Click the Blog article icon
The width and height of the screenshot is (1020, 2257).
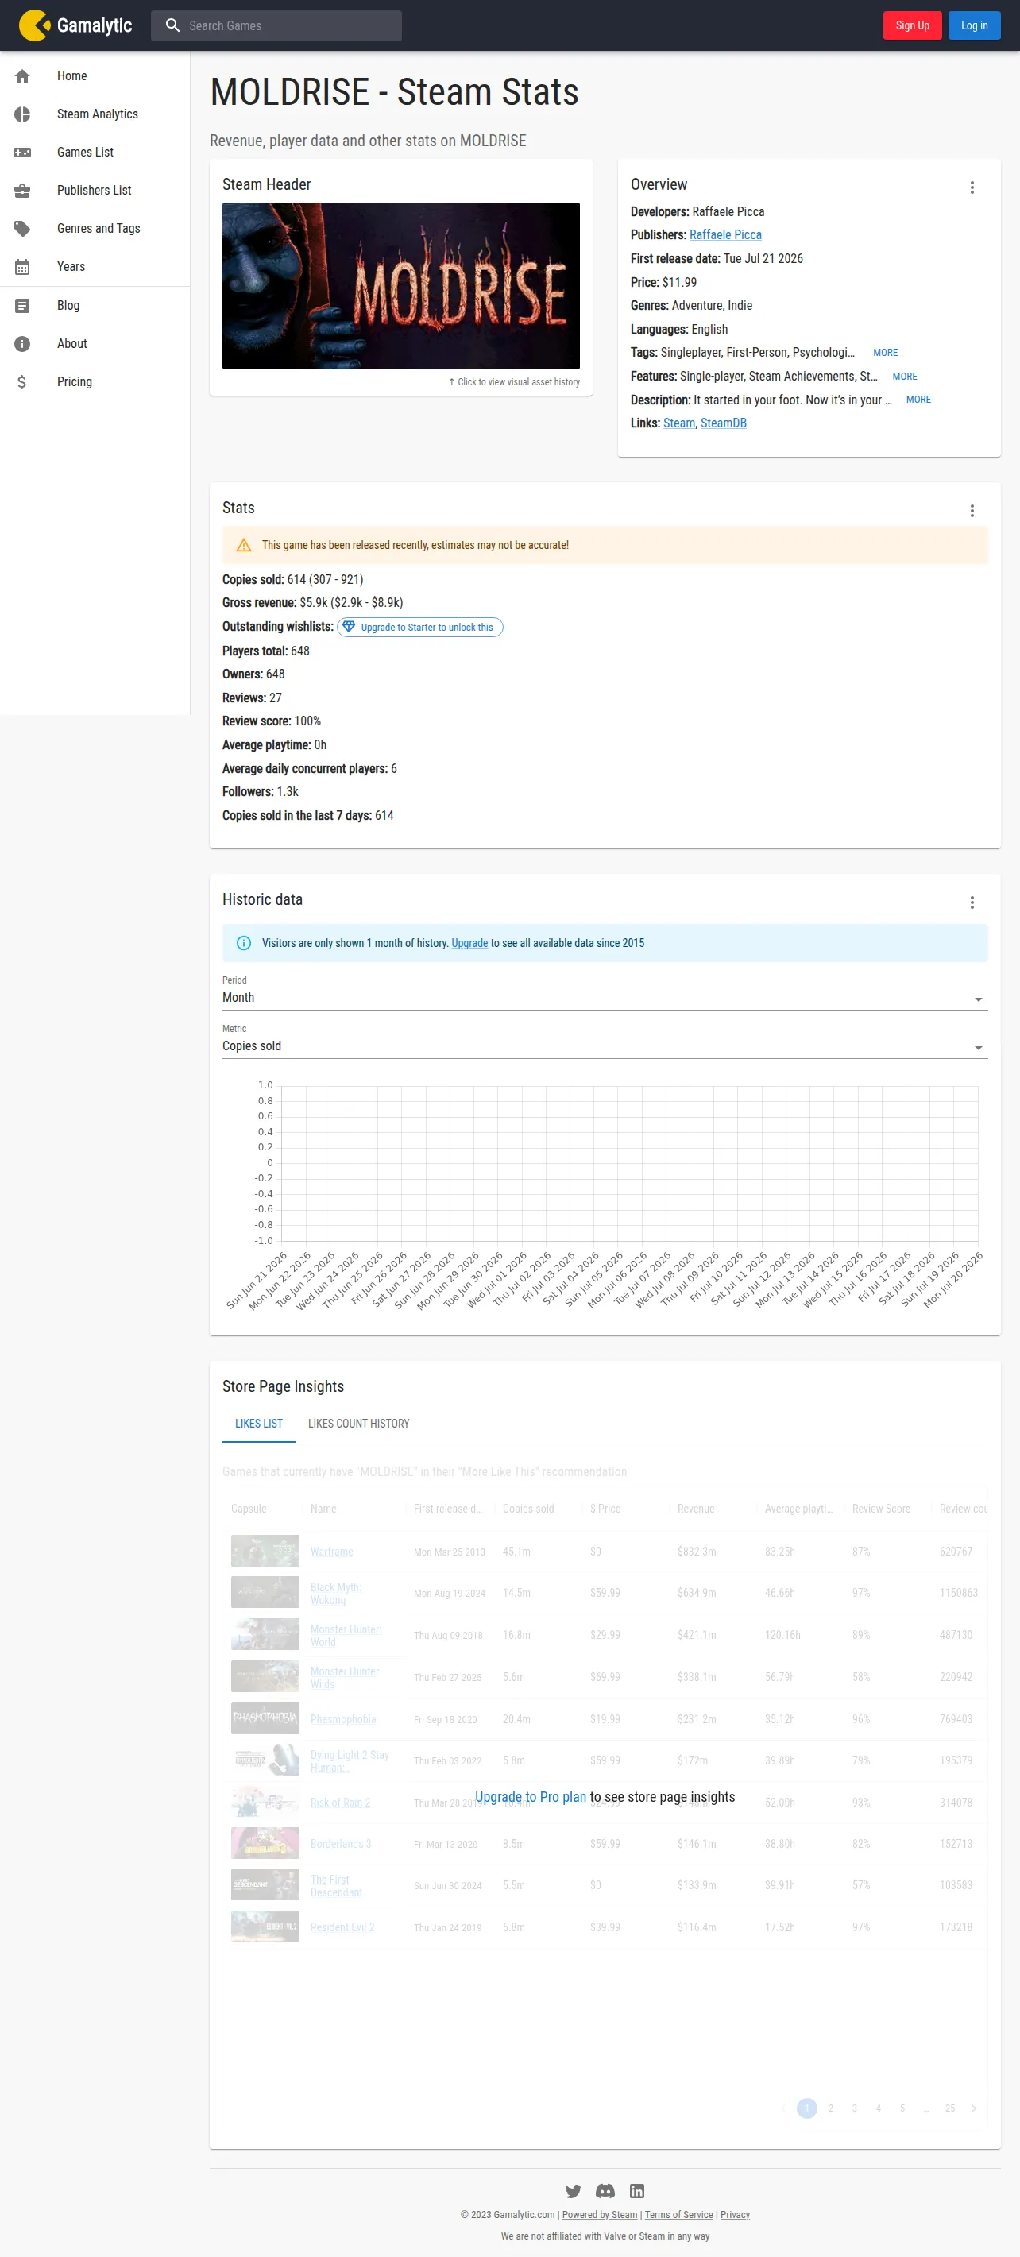[x=23, y=306]
